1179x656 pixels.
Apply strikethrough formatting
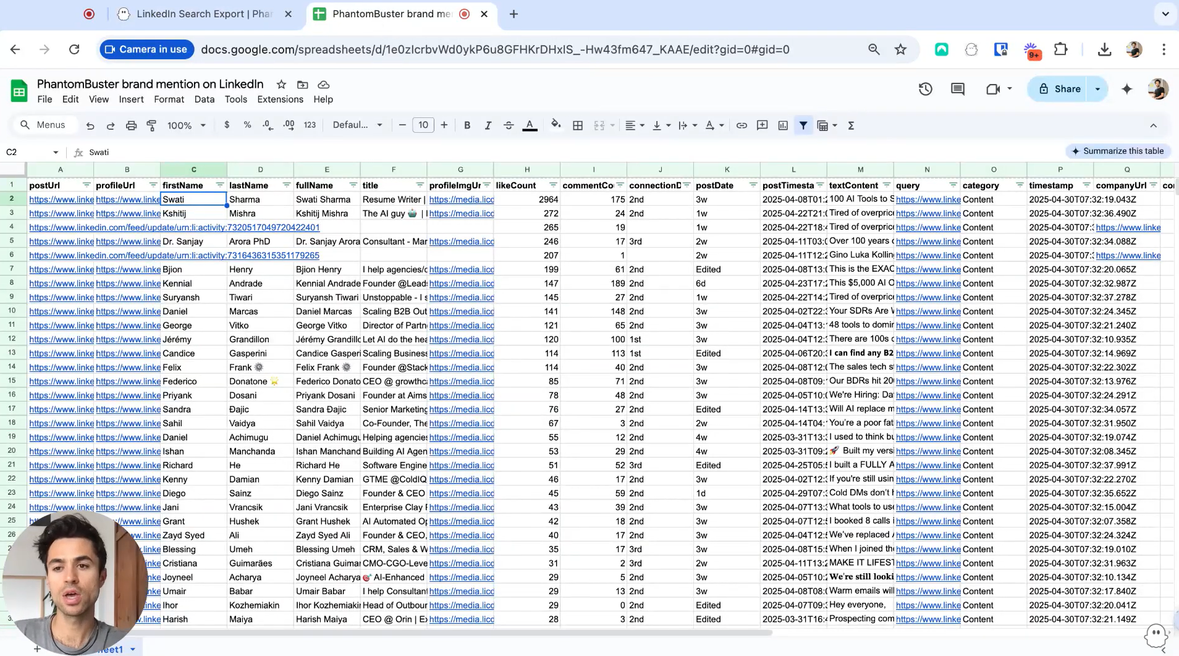[x=508, y=125]
